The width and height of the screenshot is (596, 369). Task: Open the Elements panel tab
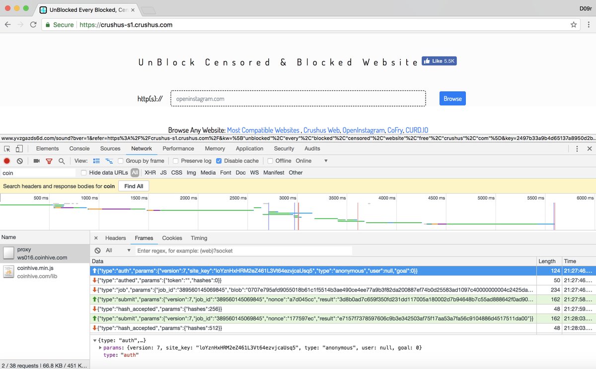coord(48,148)
